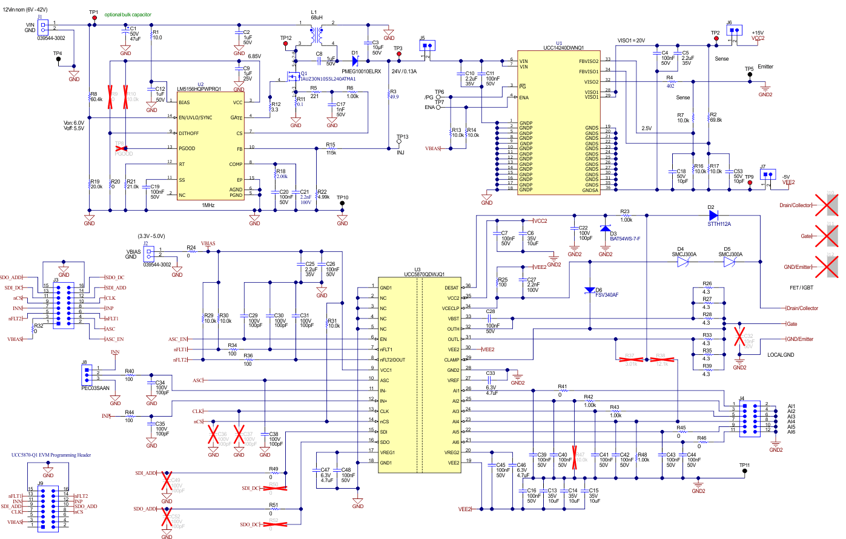
Task: Select the red TP1 test point
Action: (x=94, y=19)
